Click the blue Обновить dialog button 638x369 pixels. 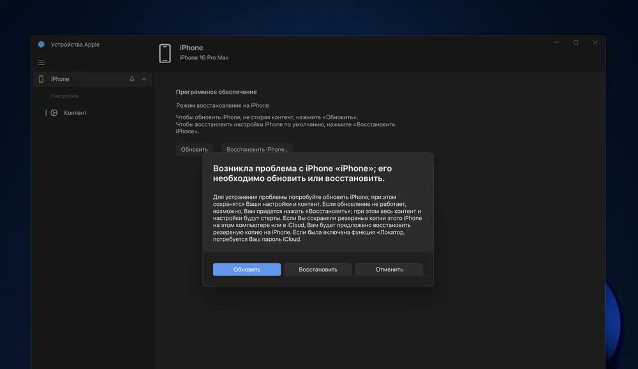(246, 270)
